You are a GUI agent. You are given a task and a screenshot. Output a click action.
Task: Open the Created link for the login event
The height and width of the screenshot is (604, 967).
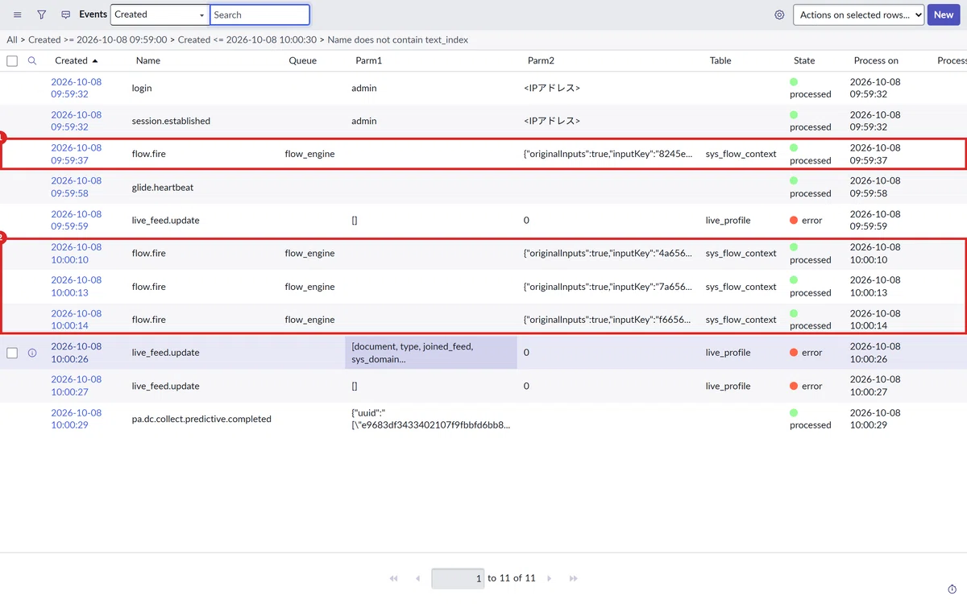tap(77, 88)
